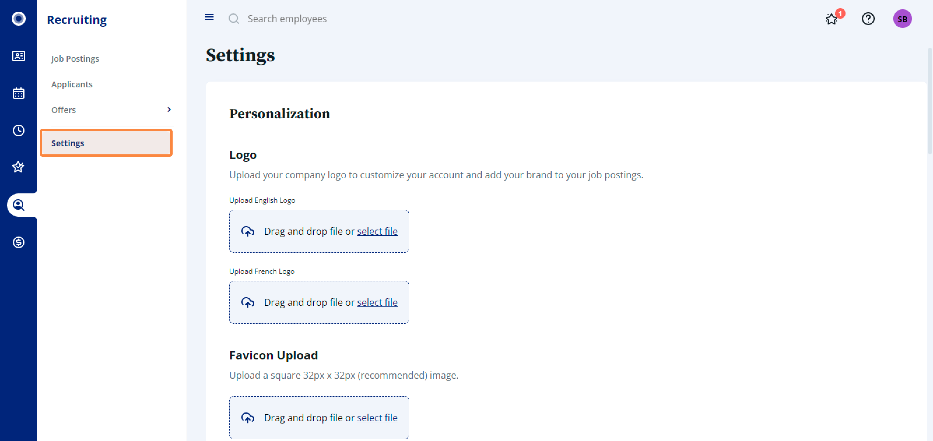Click select file under Upload French Logo
Viewport: 933px width, 441px height.
pos(377,302)
